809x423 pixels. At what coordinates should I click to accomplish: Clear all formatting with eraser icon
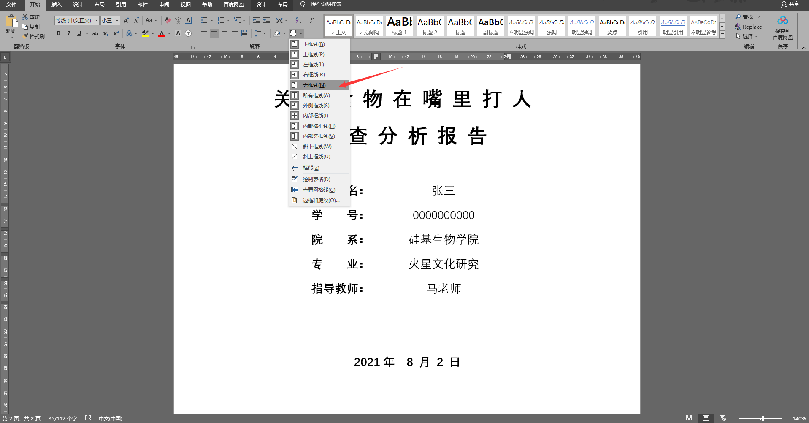168,20
